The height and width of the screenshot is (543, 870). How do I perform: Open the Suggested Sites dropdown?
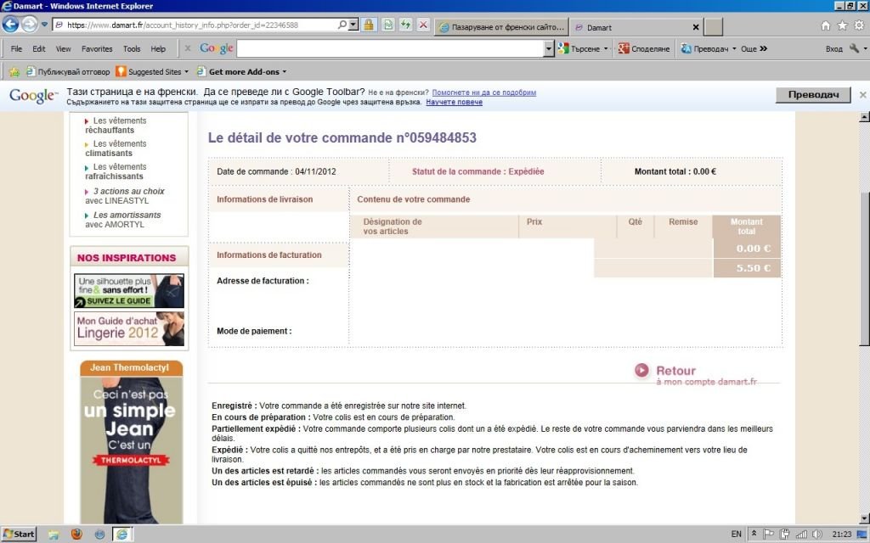point(153,71)
